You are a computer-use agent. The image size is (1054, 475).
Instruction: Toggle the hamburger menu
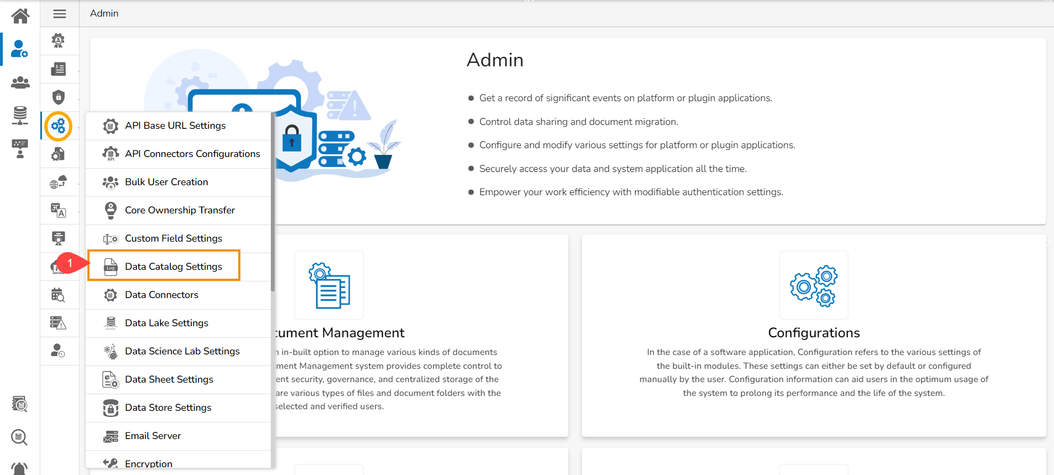pyautogui.click(x=60, y=14)
